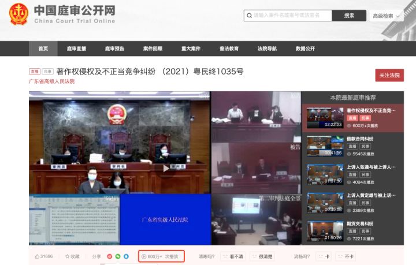416x265 pixels.
Task: Select the 很清楚 clarity feedback option
Action: (x=262, y=256)
